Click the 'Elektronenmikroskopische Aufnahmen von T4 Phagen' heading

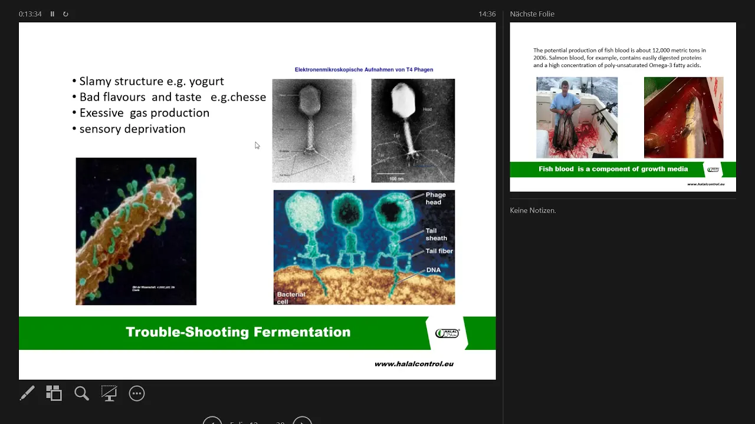point(364,69)
